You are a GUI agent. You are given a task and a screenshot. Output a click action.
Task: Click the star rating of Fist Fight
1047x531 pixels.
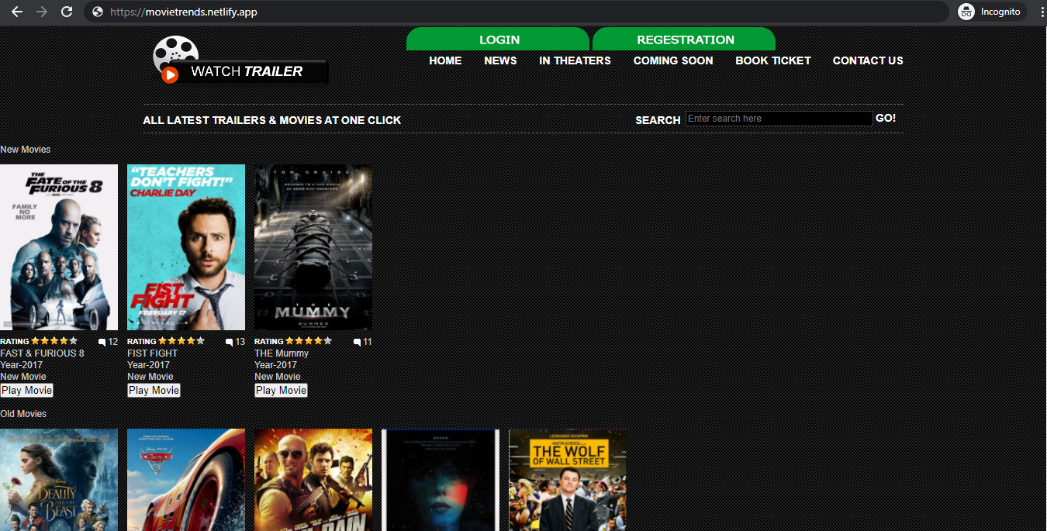click(x=181, y=341)
